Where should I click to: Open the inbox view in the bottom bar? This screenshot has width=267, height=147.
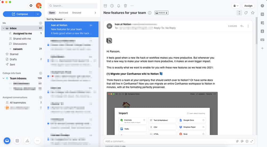point(7,141)
